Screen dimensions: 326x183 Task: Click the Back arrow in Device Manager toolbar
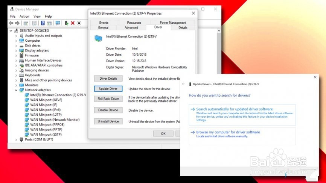[11, 23]
